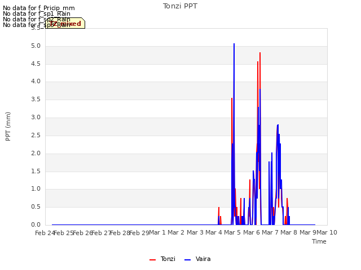Click the Mar 4 x-axis tick label
The image size is (361, 270).
214,232
